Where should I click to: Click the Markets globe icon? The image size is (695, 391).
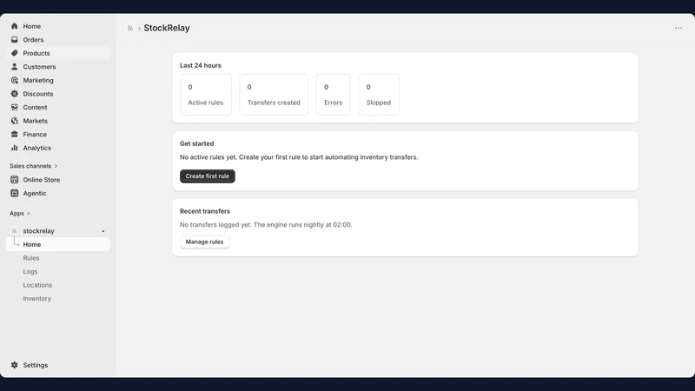14,121
